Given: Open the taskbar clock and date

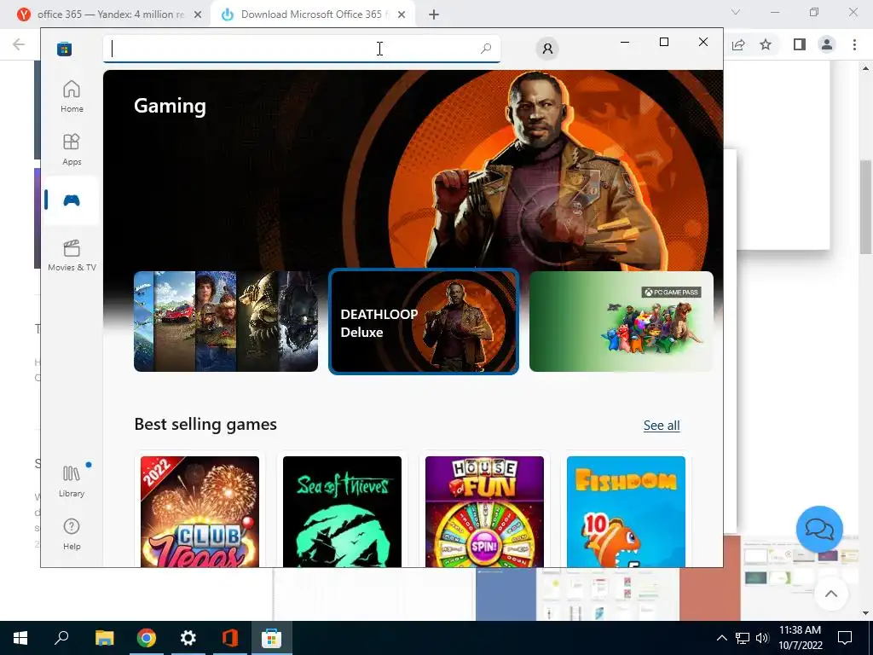Looking at the screenshot, I should point(800,638).
